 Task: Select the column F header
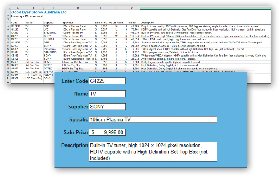116,8
